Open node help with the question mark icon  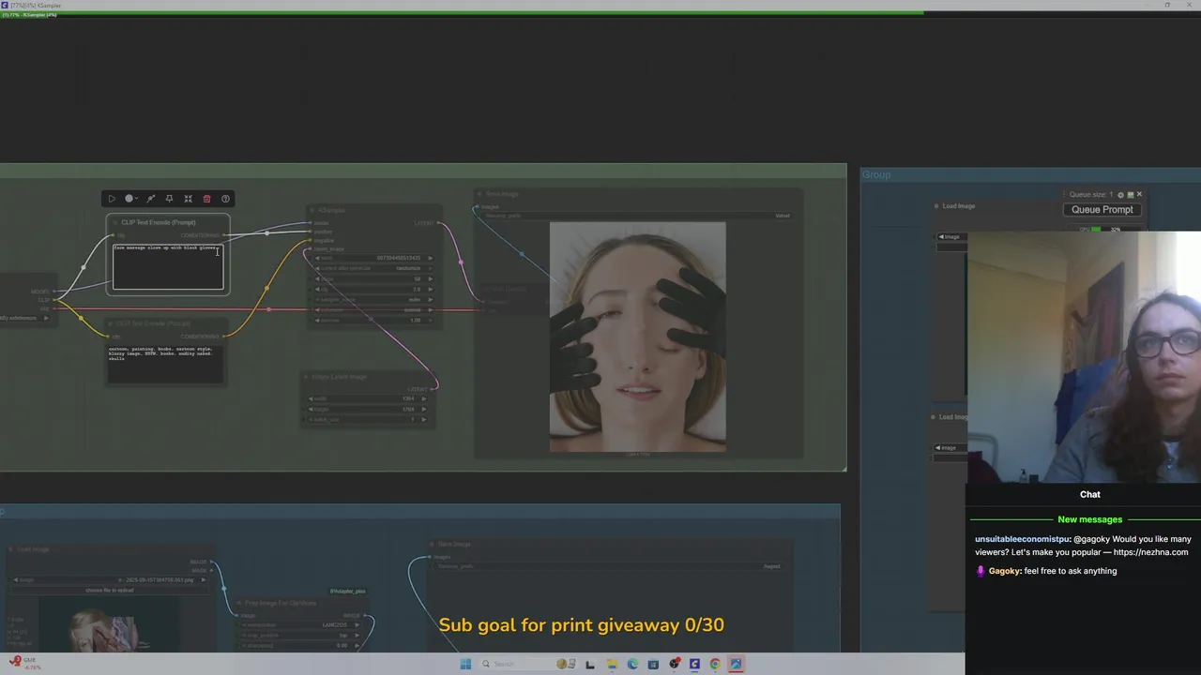[x=225, y=199]
